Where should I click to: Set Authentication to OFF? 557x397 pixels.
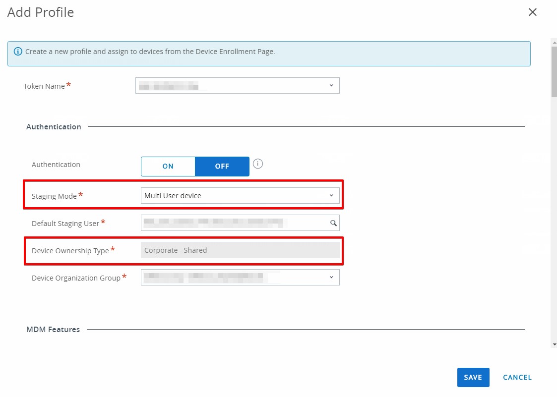point(222,167)
